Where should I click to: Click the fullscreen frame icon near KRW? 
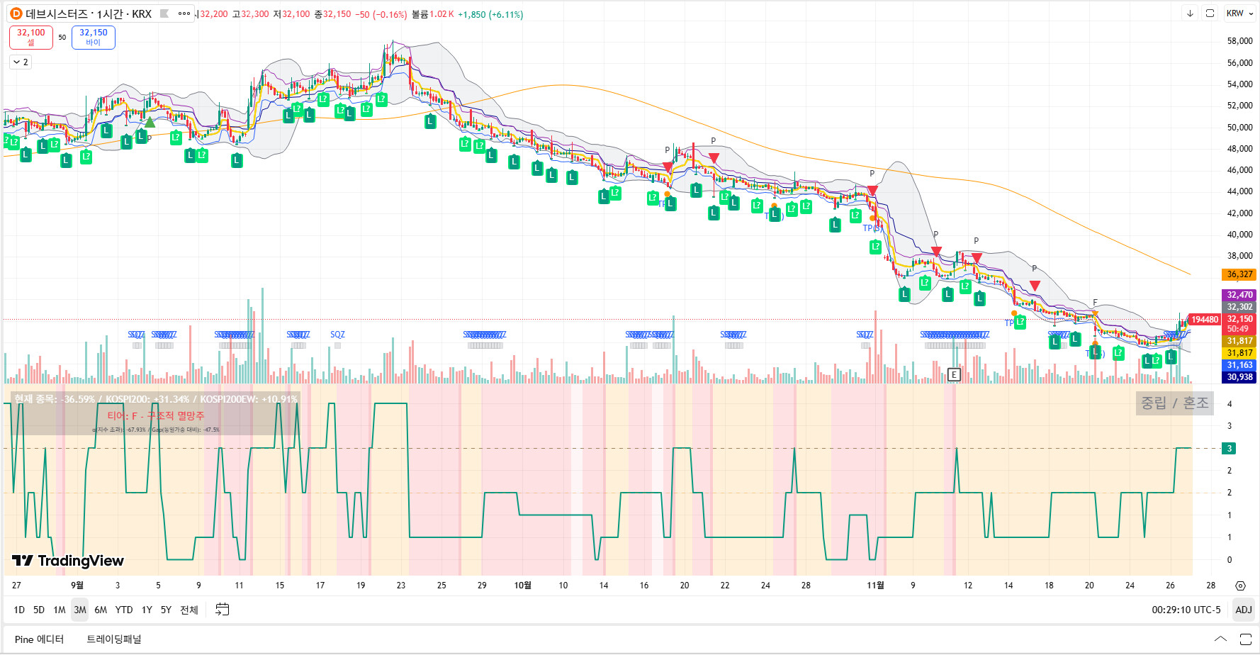point(1210,13)
